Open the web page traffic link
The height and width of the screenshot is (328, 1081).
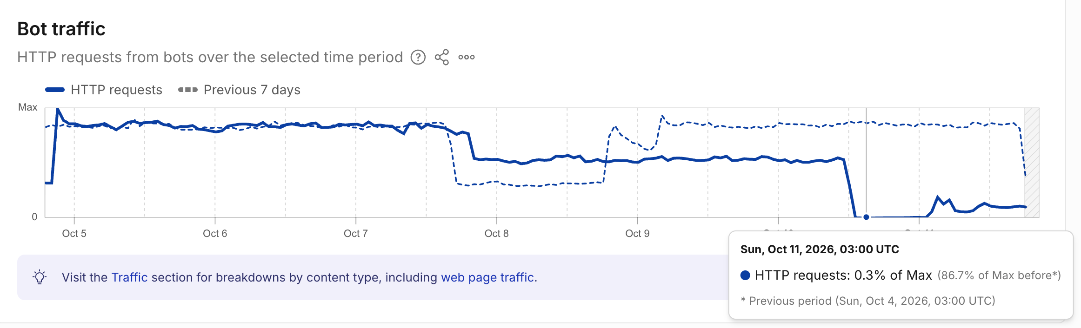pyautogui.click(x=487, y=277)
